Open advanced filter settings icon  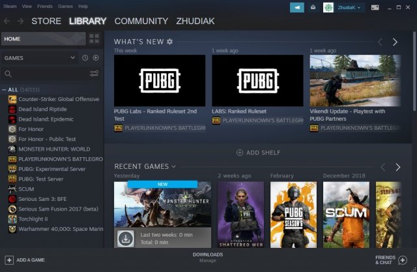[x=94, y=74]
